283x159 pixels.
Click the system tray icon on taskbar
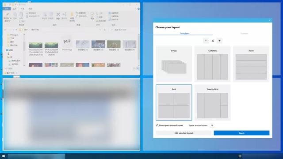tap(240, 156)
